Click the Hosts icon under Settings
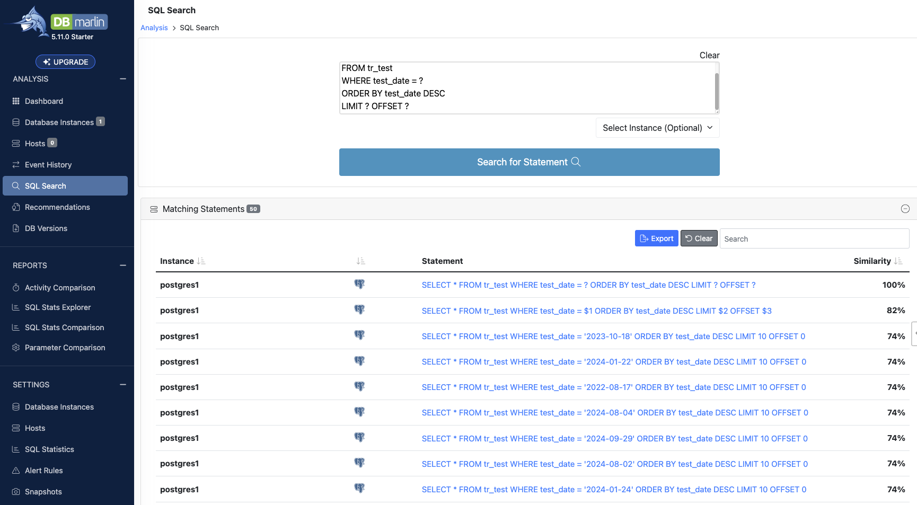The width and height of the screenshot is (917, 505). (16, 428)
